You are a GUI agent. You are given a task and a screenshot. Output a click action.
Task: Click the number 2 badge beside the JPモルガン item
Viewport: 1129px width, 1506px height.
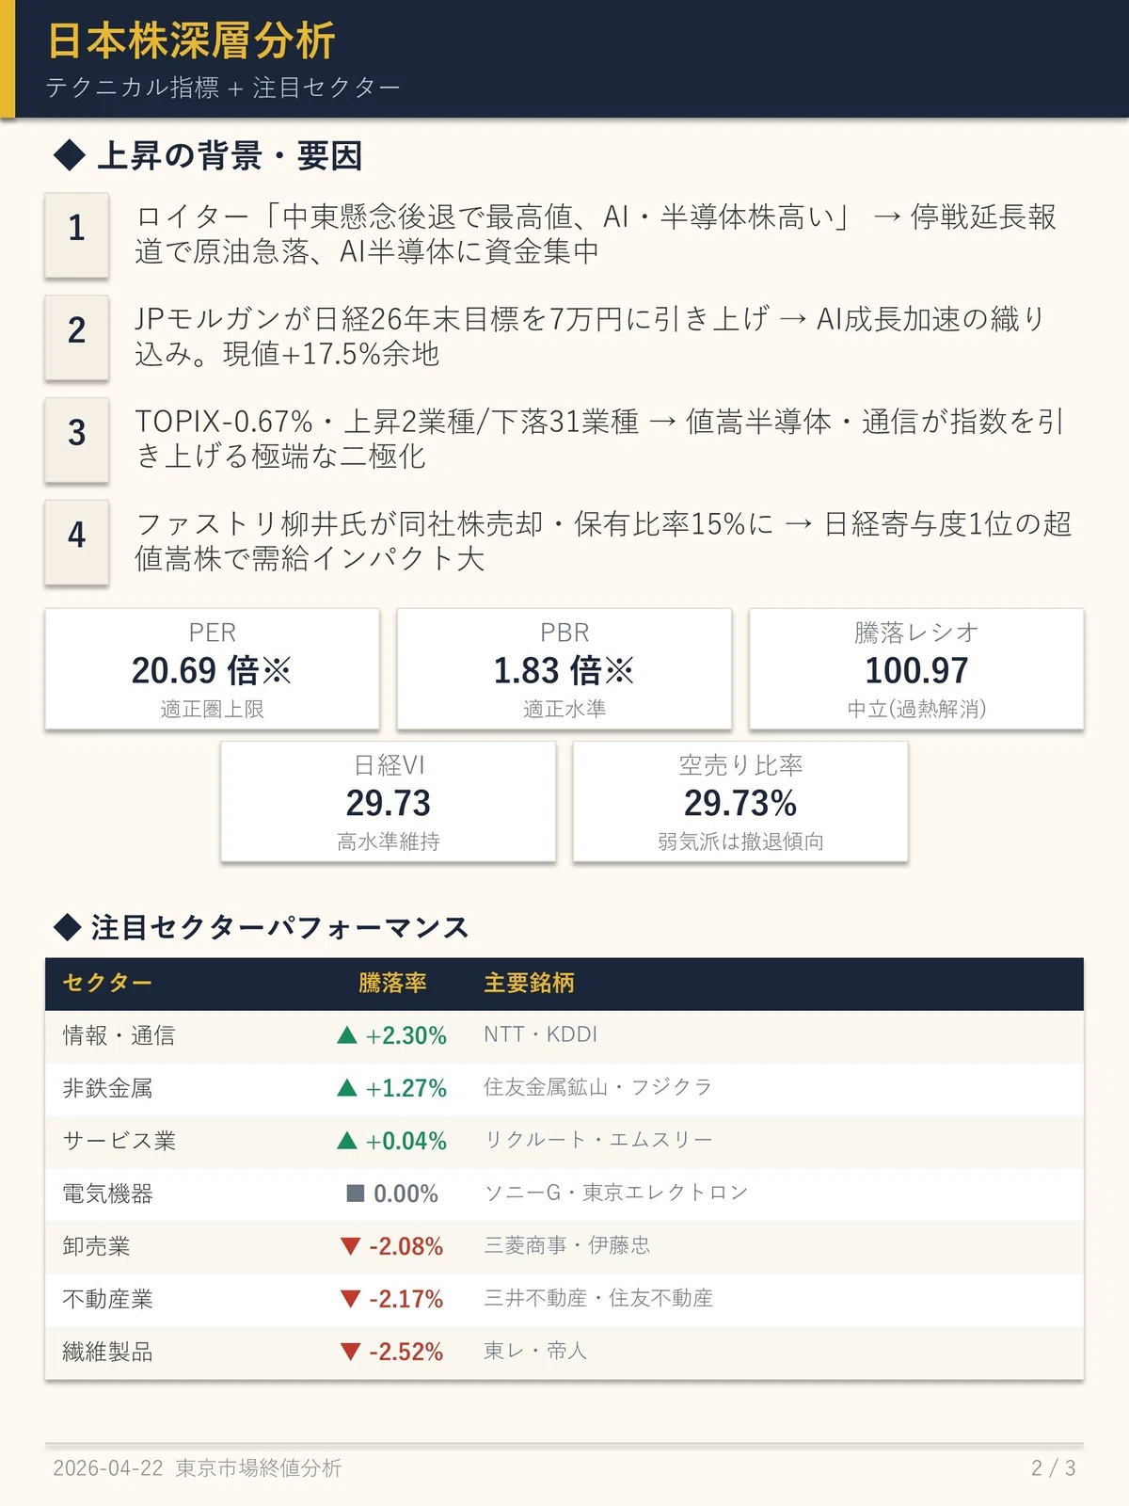[x=76, y=336]
